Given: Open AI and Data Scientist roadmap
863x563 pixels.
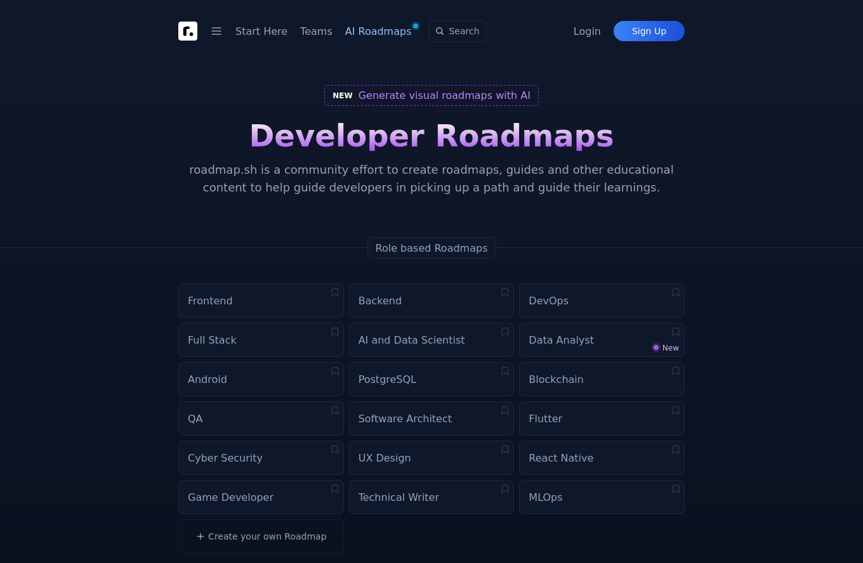Looking at the screenshot, I should [x=431, y=340].
